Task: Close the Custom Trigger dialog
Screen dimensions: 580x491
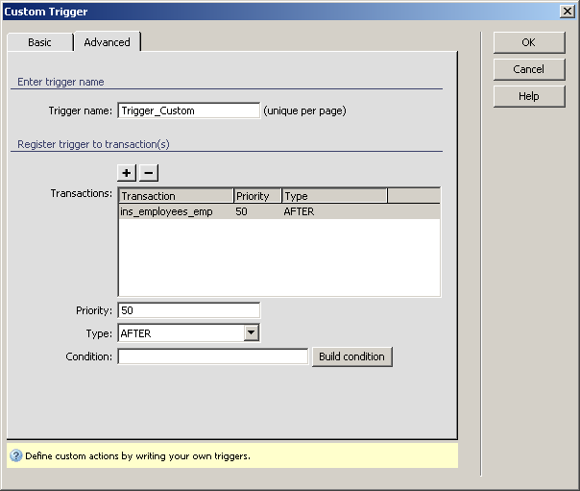Action: (567, 11)
